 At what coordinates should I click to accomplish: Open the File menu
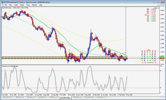pos(6,5)
